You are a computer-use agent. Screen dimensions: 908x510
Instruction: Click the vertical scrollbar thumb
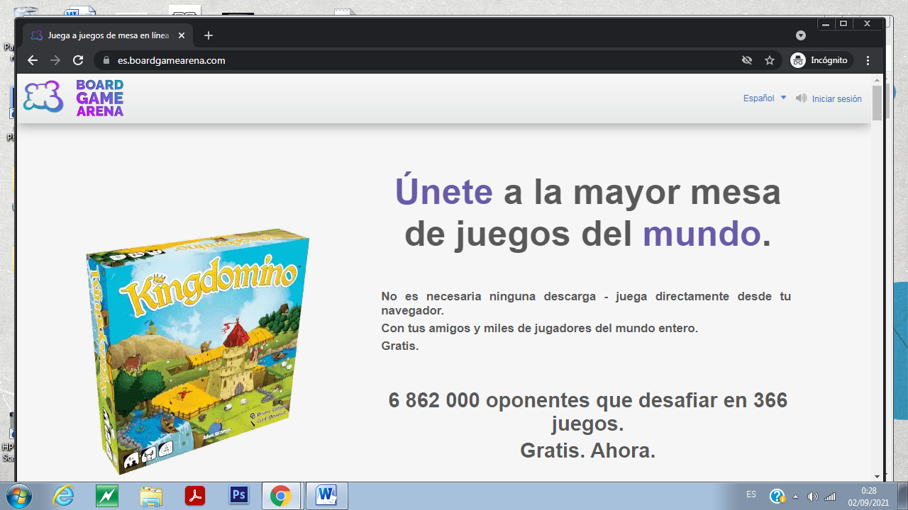click(x=877, y=103)
